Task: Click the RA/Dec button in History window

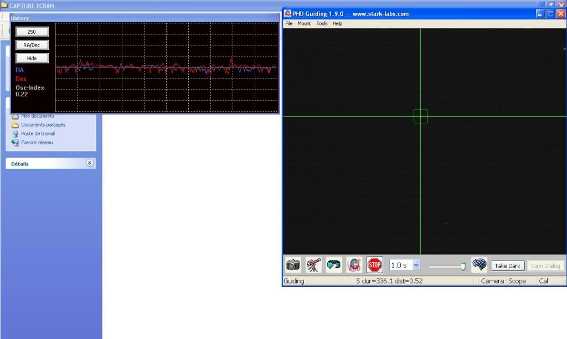Action: pyautogui.click(x=32, y=45)
